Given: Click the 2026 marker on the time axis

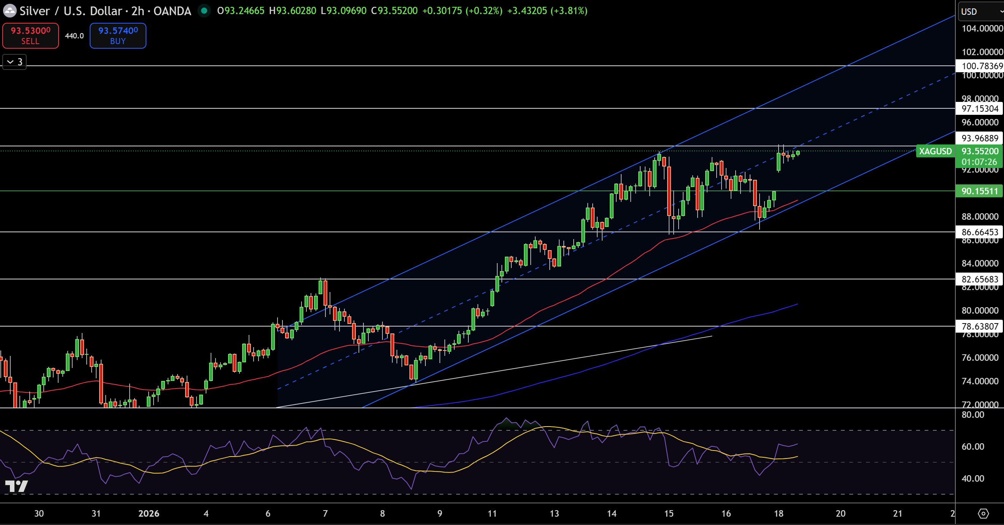Looking at the screenshot, I should coord(149,513).
